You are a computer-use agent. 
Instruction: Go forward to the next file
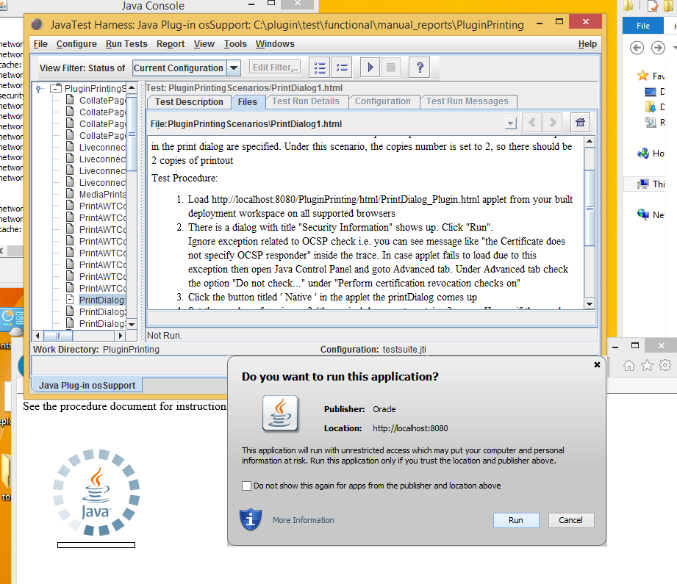pyautogui.click(x=553, y=123)
